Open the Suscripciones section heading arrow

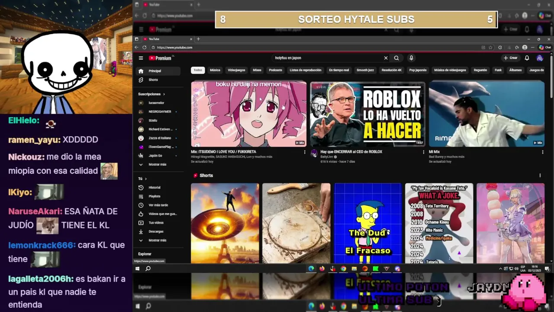(x=164, y=94)
